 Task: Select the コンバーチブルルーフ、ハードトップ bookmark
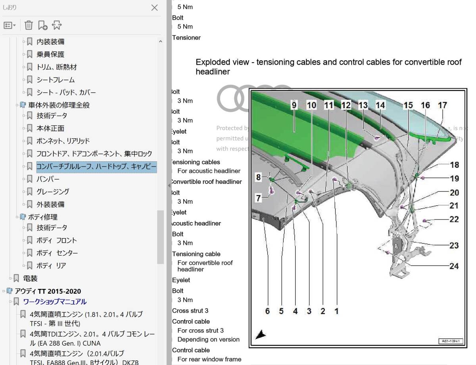(96, 166)
